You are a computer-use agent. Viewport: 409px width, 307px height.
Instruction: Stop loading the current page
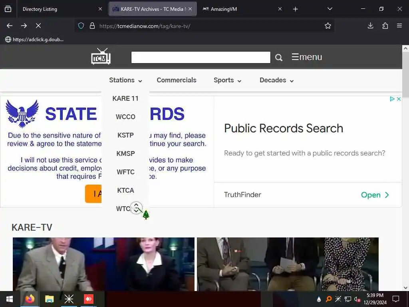point(38,26)
